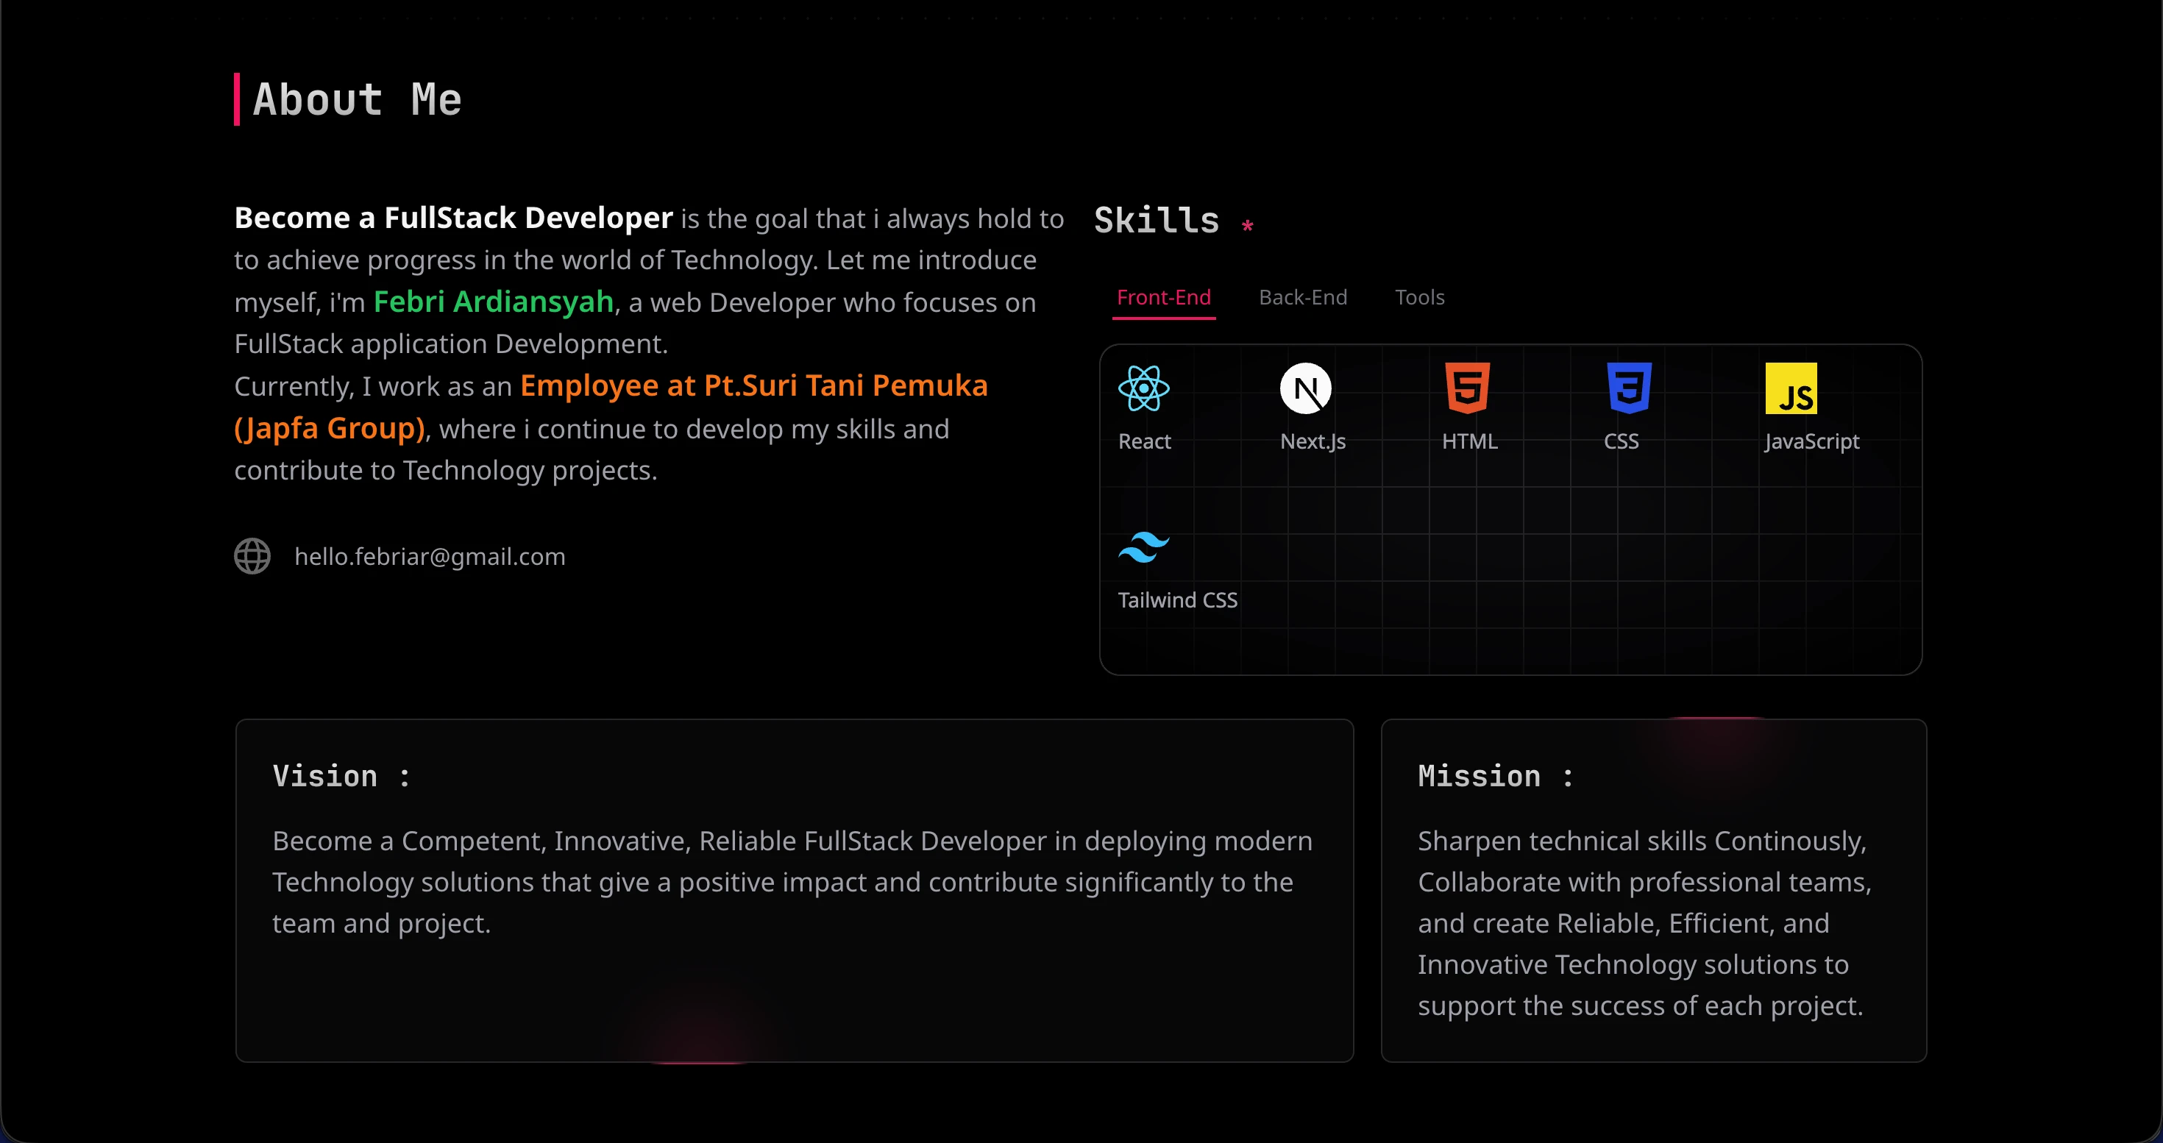
Task: Click the Febri Ardiansyah green name text
Action: (494, 302)
